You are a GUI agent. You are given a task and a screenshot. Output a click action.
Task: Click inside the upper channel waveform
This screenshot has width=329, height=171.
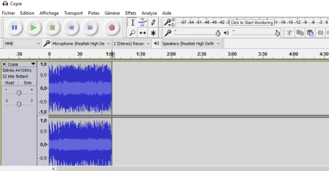(80, 88)
